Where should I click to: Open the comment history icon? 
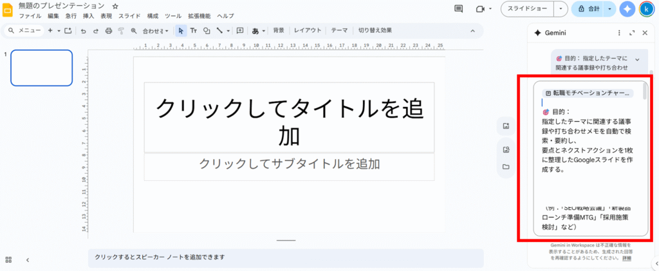tap(458, 9)
